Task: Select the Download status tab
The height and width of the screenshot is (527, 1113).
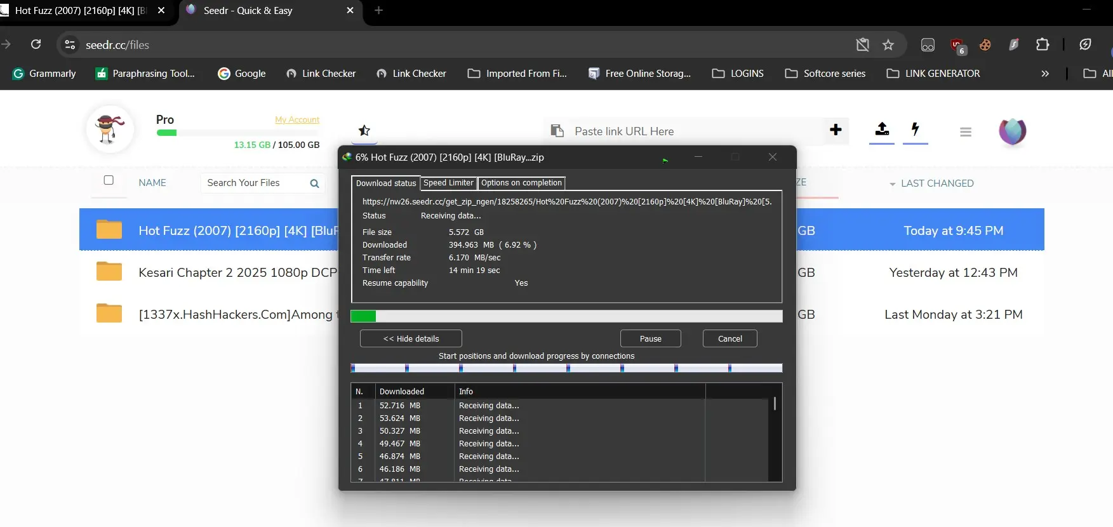Action: coord(386,183)
